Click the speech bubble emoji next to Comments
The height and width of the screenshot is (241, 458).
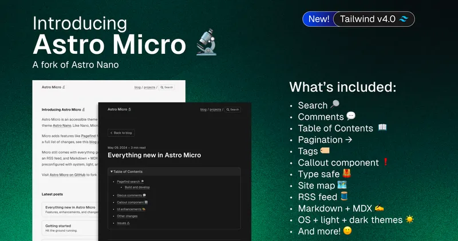tap(351, 116)
